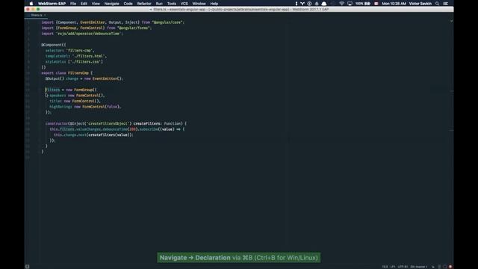The image size is (478, 269).
Task: Open the VCS menu
Action: click(184, 4)
